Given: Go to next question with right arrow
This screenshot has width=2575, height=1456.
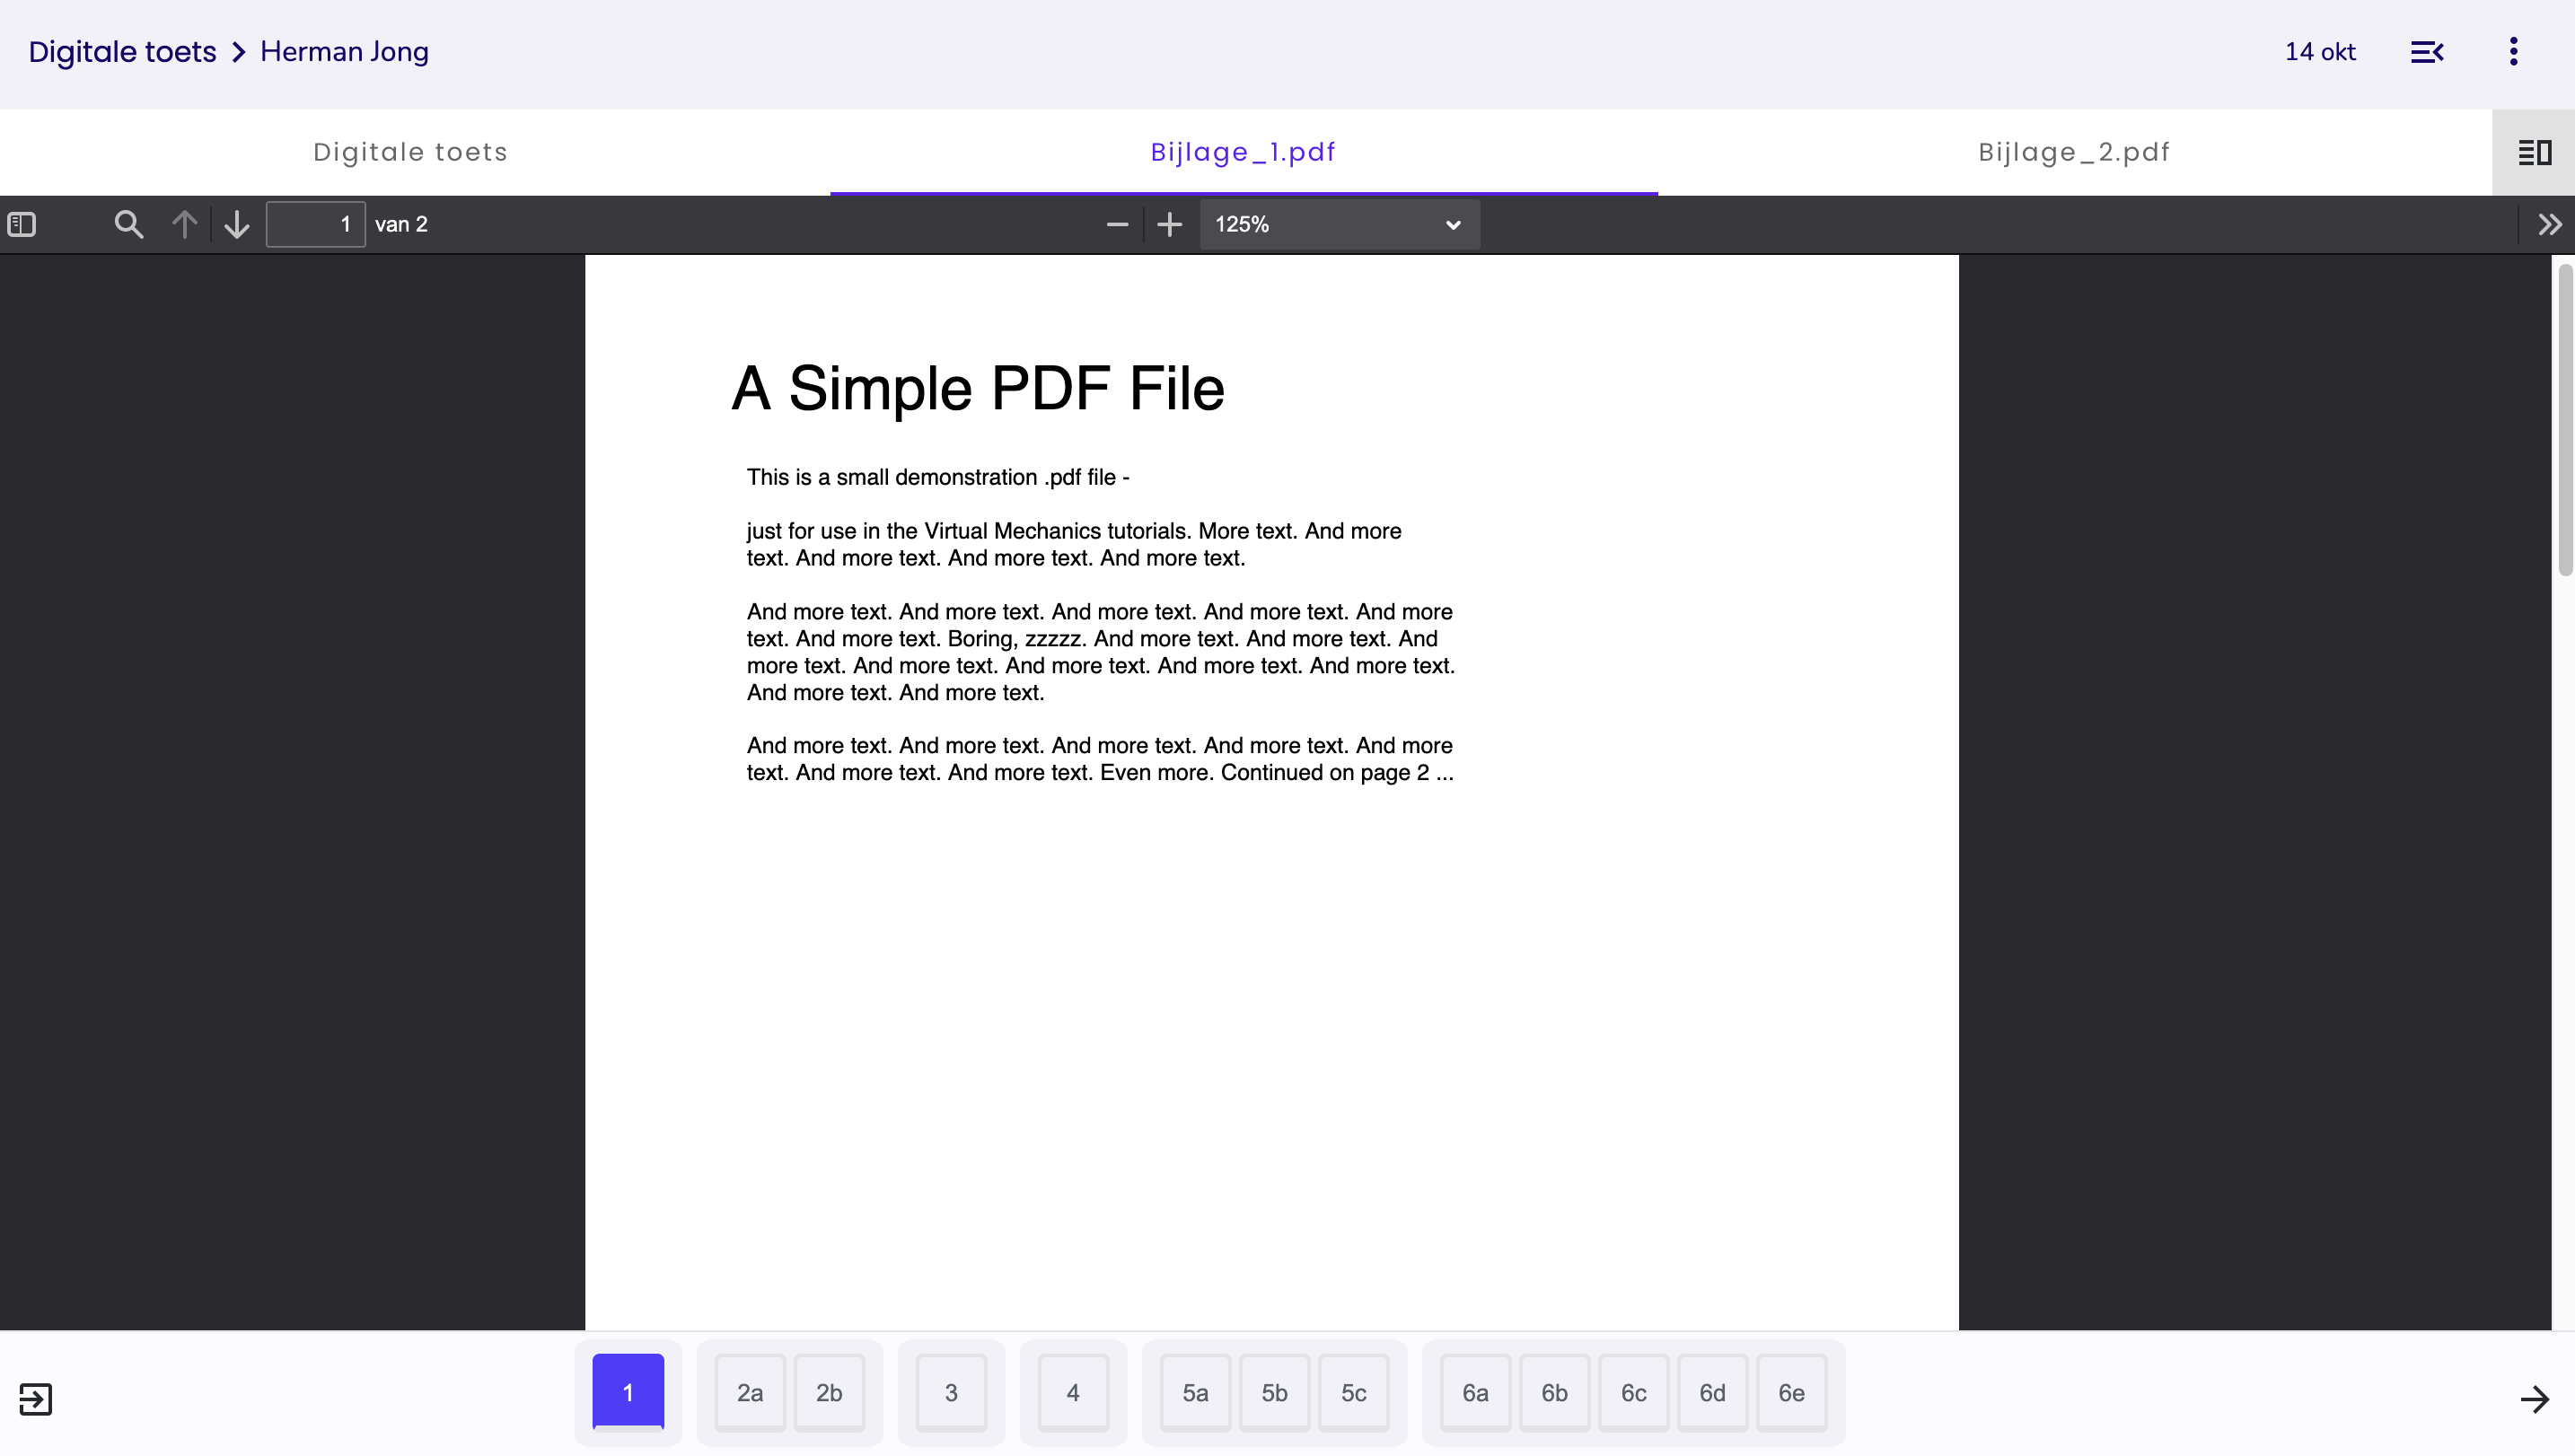Looking at the screenshot, I should (x=2534, y=1398).
